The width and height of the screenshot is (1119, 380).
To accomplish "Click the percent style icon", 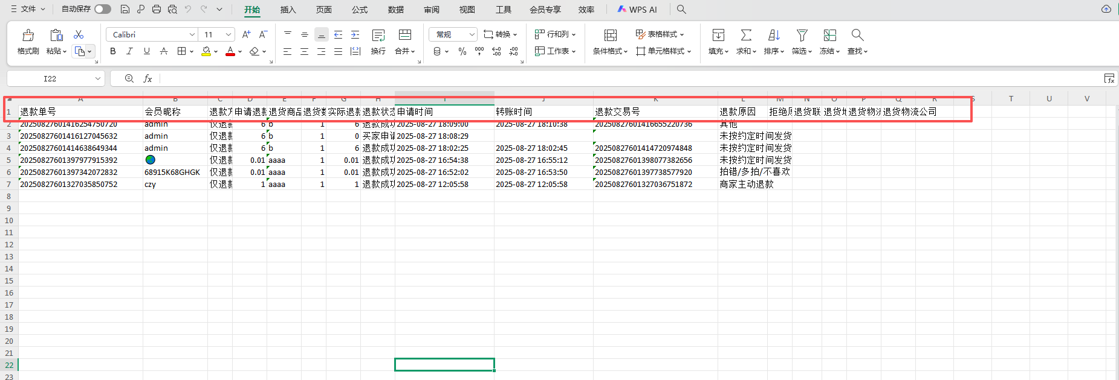I will pos(462,52).
